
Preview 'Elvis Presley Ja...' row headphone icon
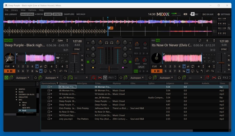[49, 108]
